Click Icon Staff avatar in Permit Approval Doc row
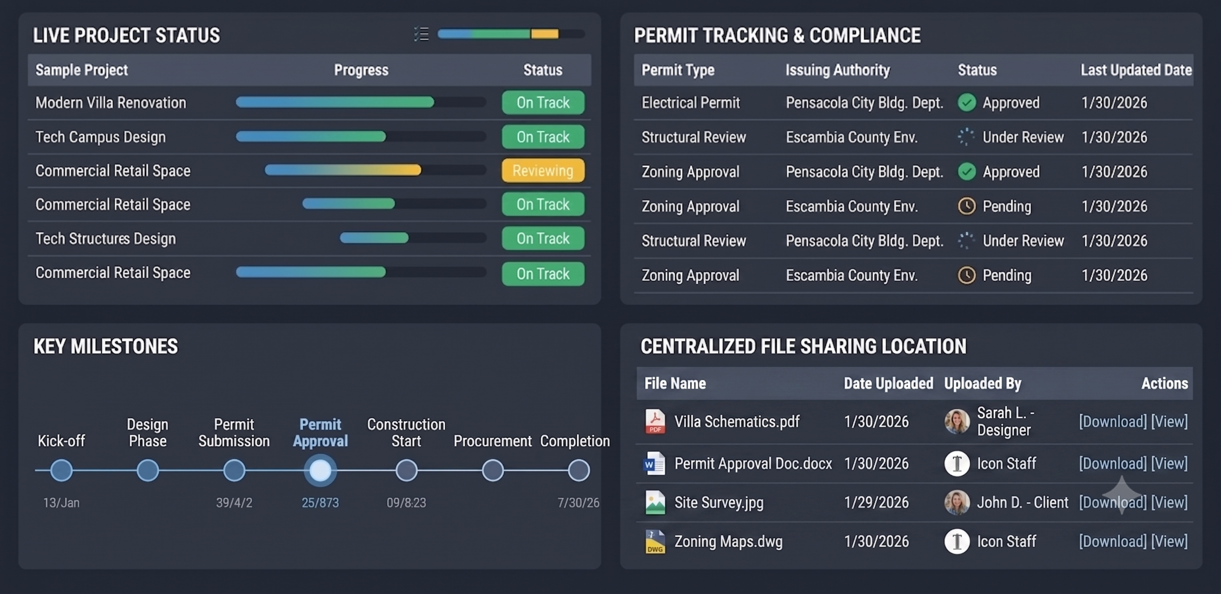This screenshot has height=594, width=1221. [957, 463]
